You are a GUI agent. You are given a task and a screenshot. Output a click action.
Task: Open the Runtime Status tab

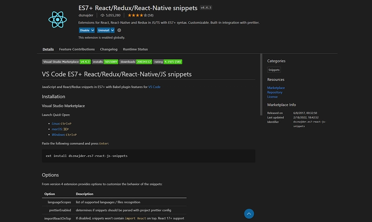click(135, 49)
